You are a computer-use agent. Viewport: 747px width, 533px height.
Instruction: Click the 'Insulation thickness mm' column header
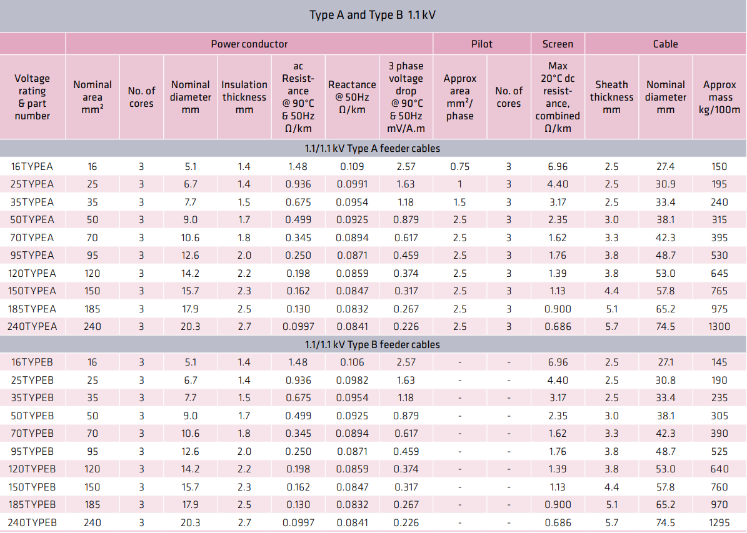(244, 97)
